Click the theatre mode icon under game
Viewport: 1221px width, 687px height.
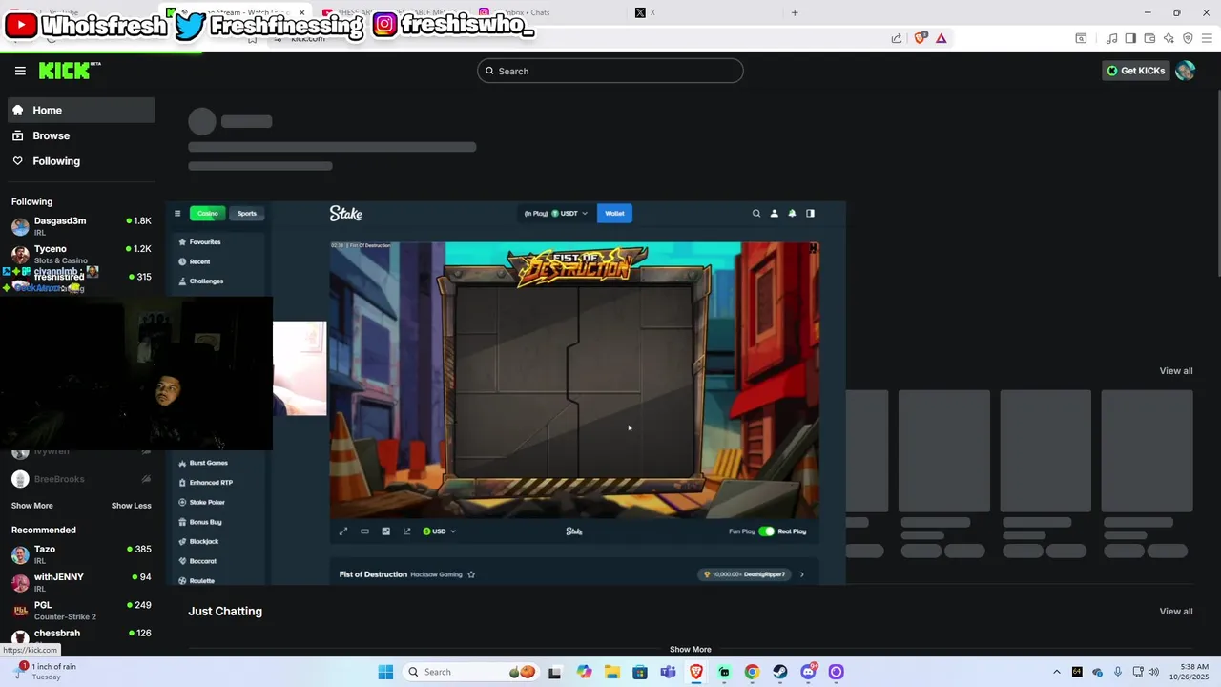[364, 531]
